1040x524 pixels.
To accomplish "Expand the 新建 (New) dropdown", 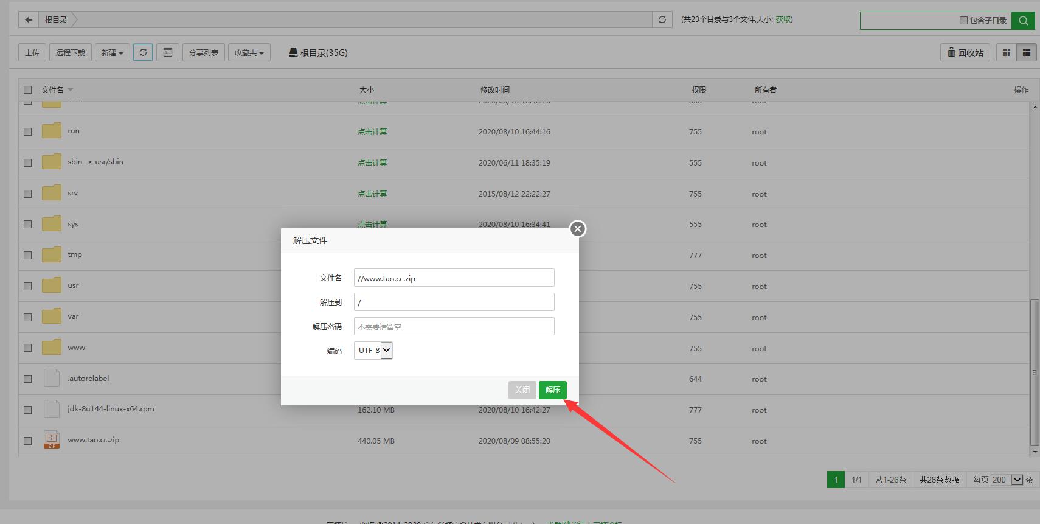I will (x=113, y=52).
